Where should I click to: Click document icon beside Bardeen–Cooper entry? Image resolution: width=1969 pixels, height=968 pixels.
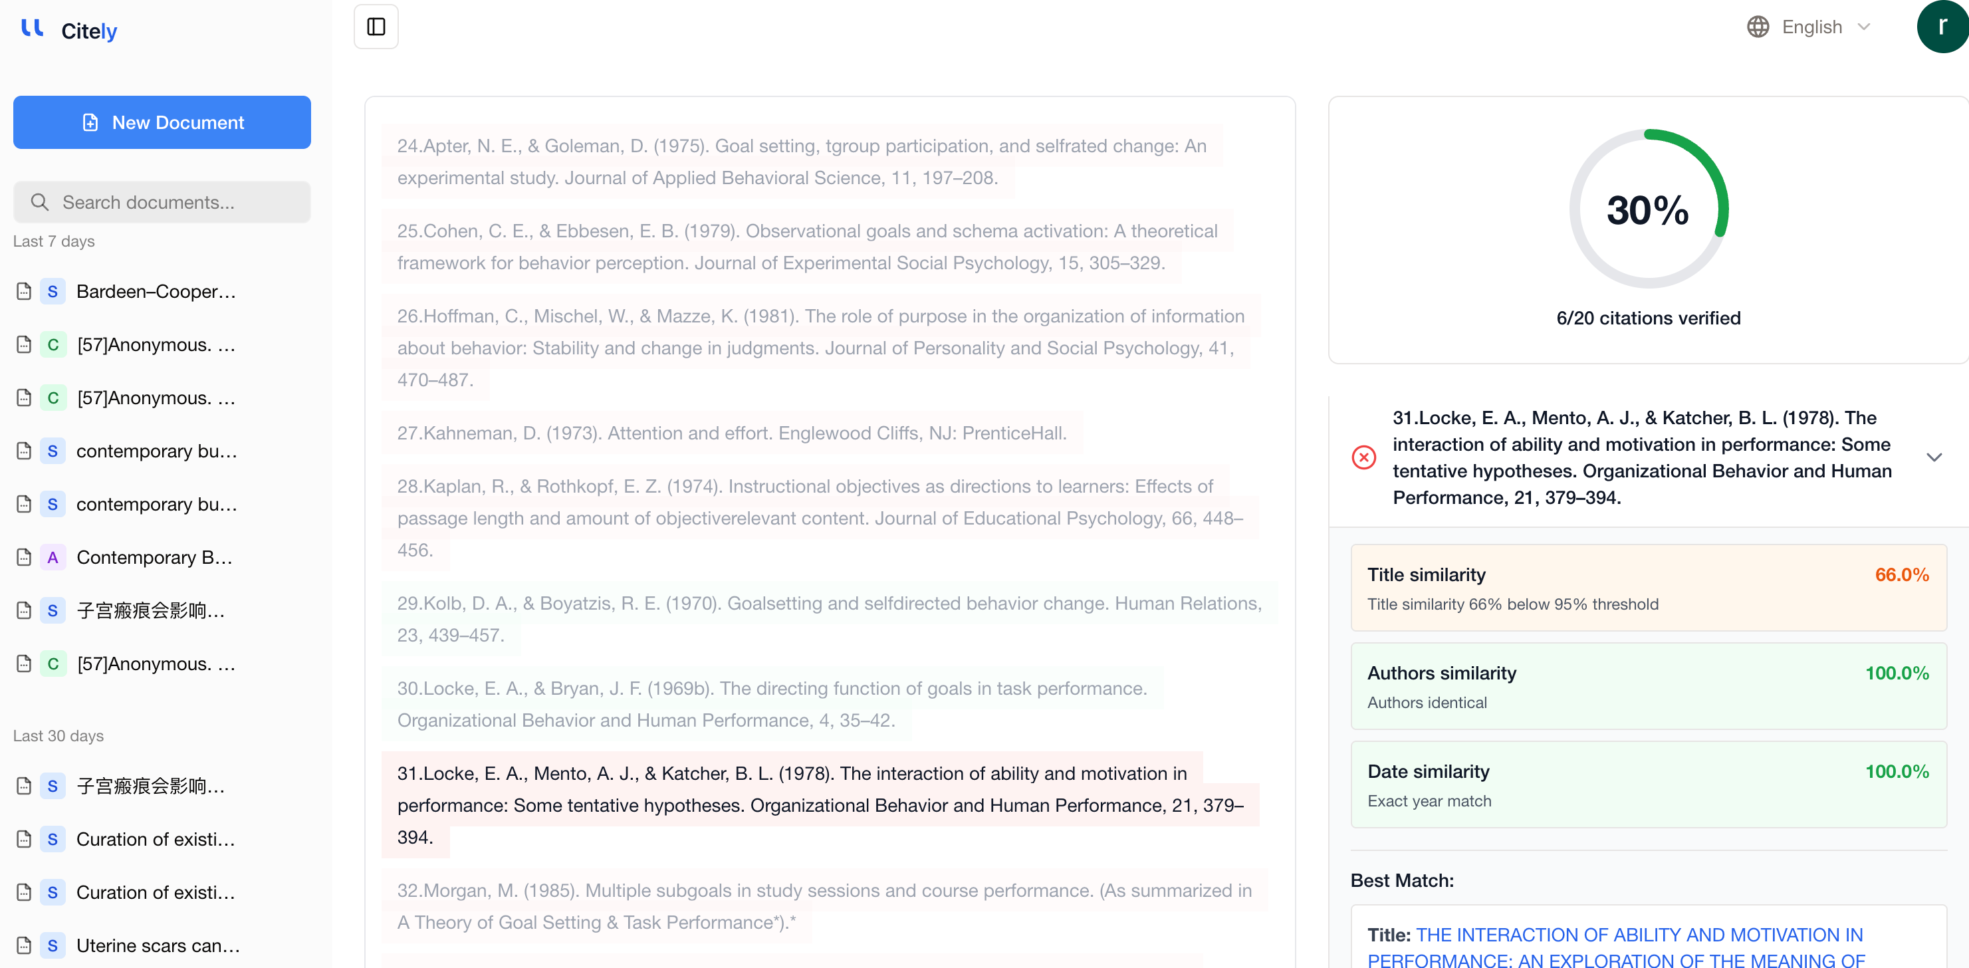click(x=24, y=291)
